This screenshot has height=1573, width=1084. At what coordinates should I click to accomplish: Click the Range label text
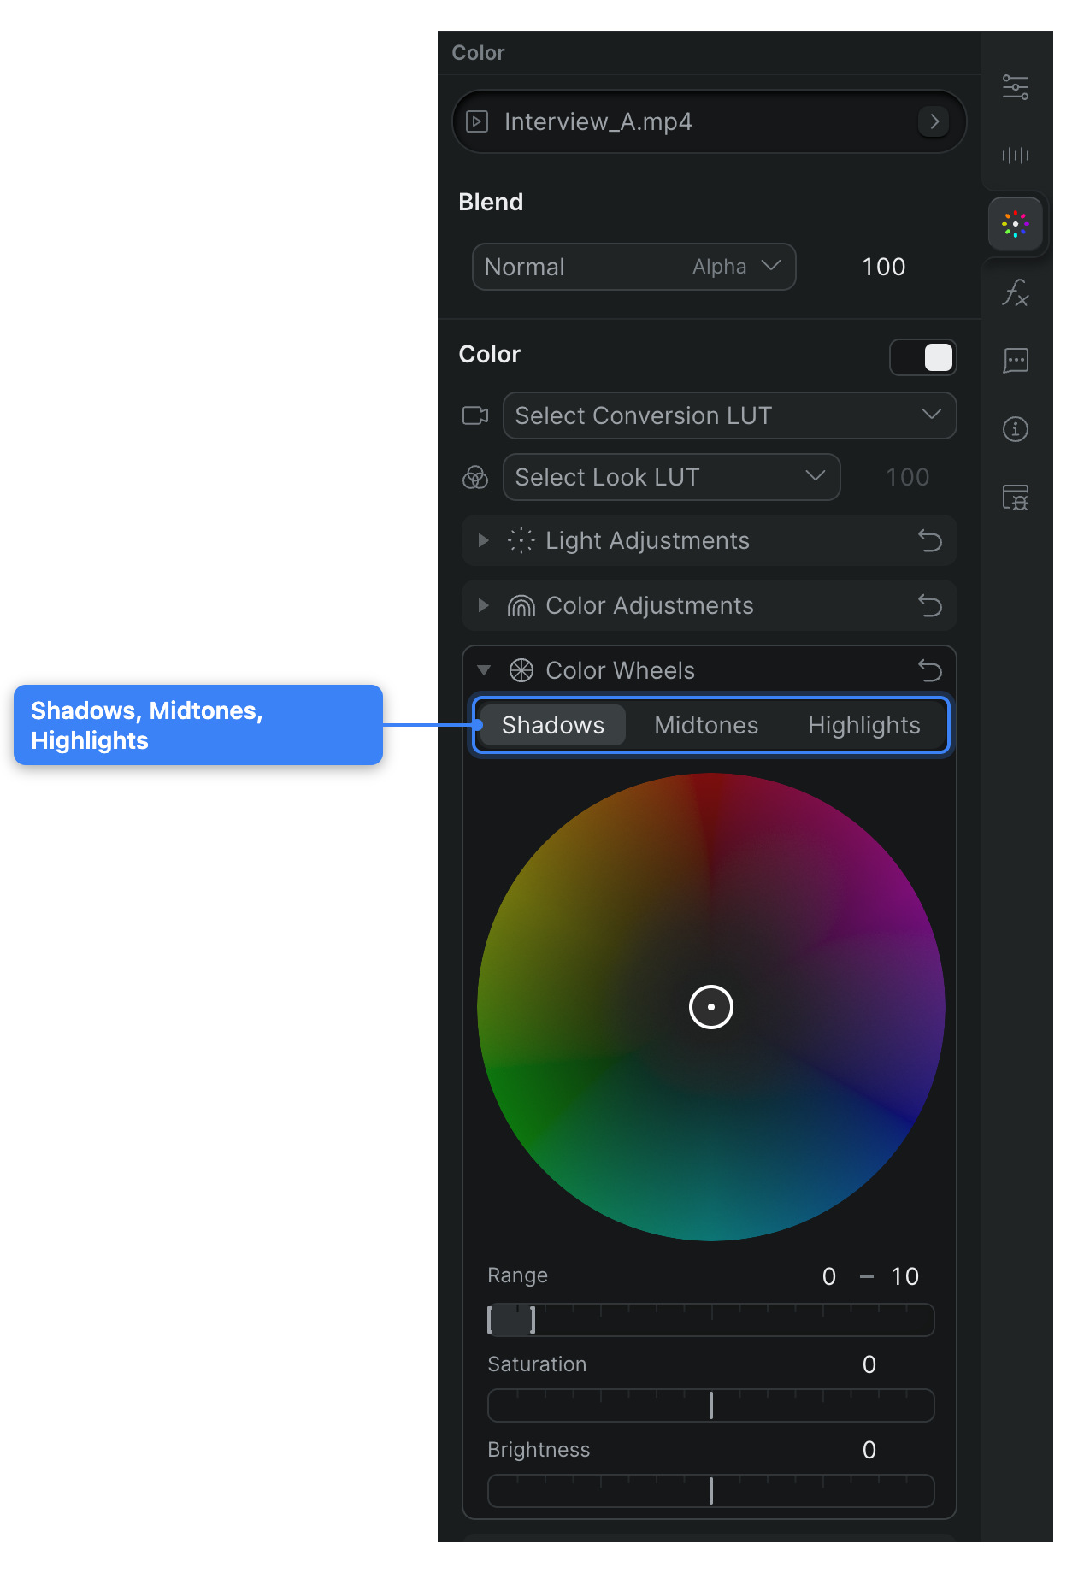click(x=517, y=1275)
